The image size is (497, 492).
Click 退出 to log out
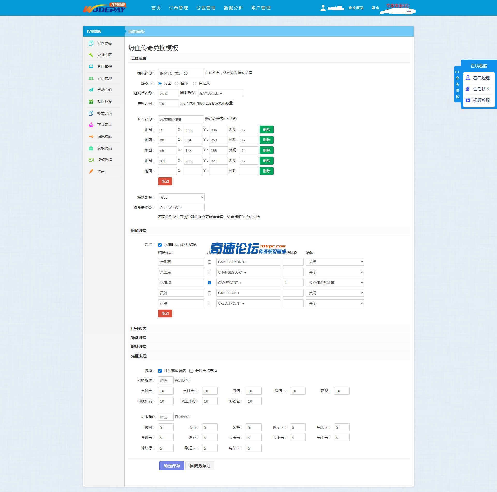pos(375,8)
